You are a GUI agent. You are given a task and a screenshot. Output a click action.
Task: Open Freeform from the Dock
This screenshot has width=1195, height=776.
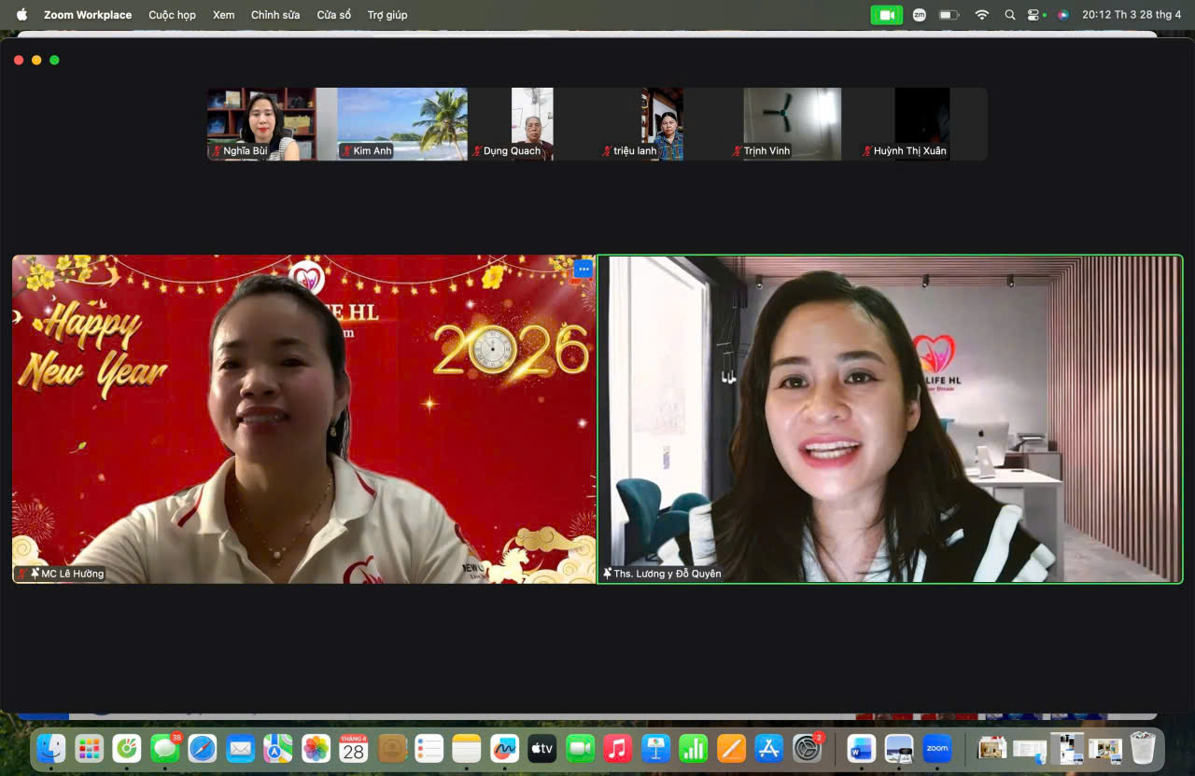[x=505, y=748]
